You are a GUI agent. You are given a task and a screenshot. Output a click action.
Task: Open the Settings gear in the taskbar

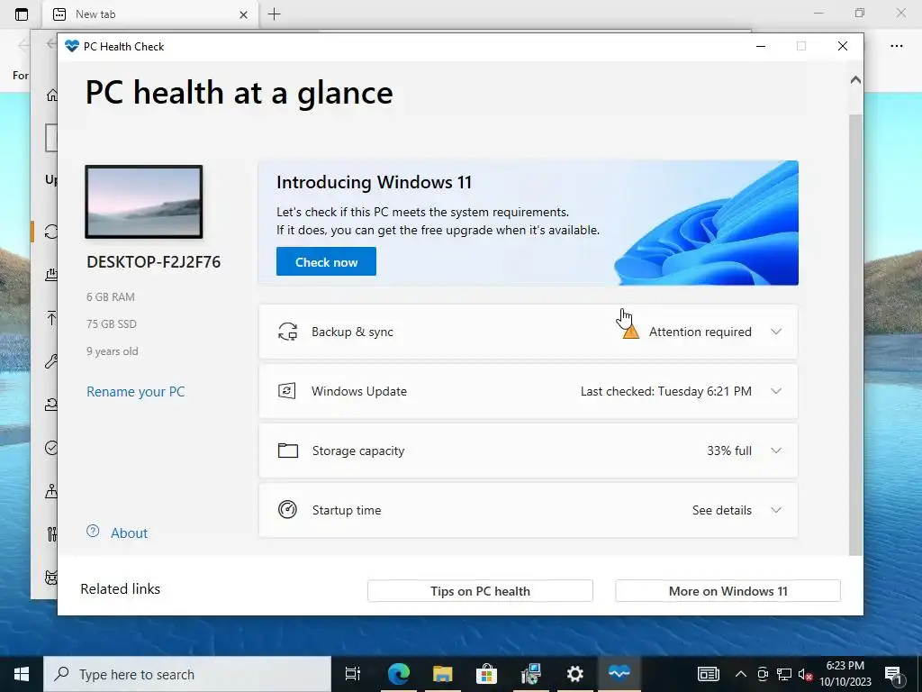pos(574,674)
